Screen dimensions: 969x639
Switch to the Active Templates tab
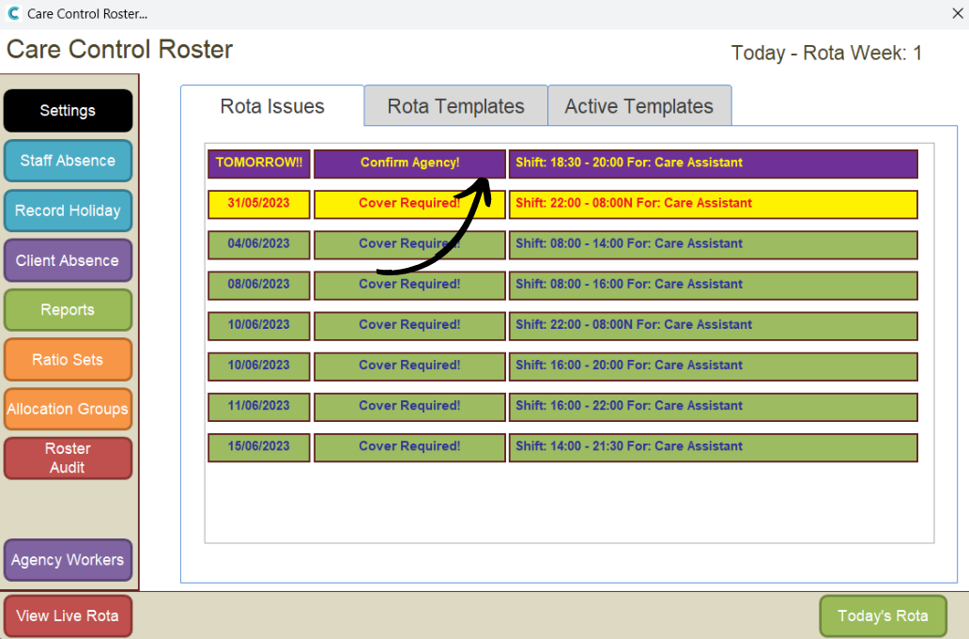tap(639, 106)
